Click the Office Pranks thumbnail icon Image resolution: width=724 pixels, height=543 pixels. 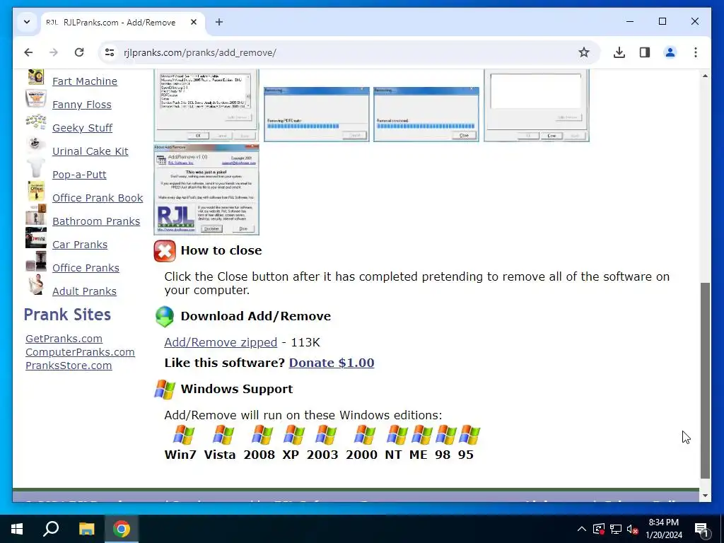pyautogui.click(x=35, y=262)
